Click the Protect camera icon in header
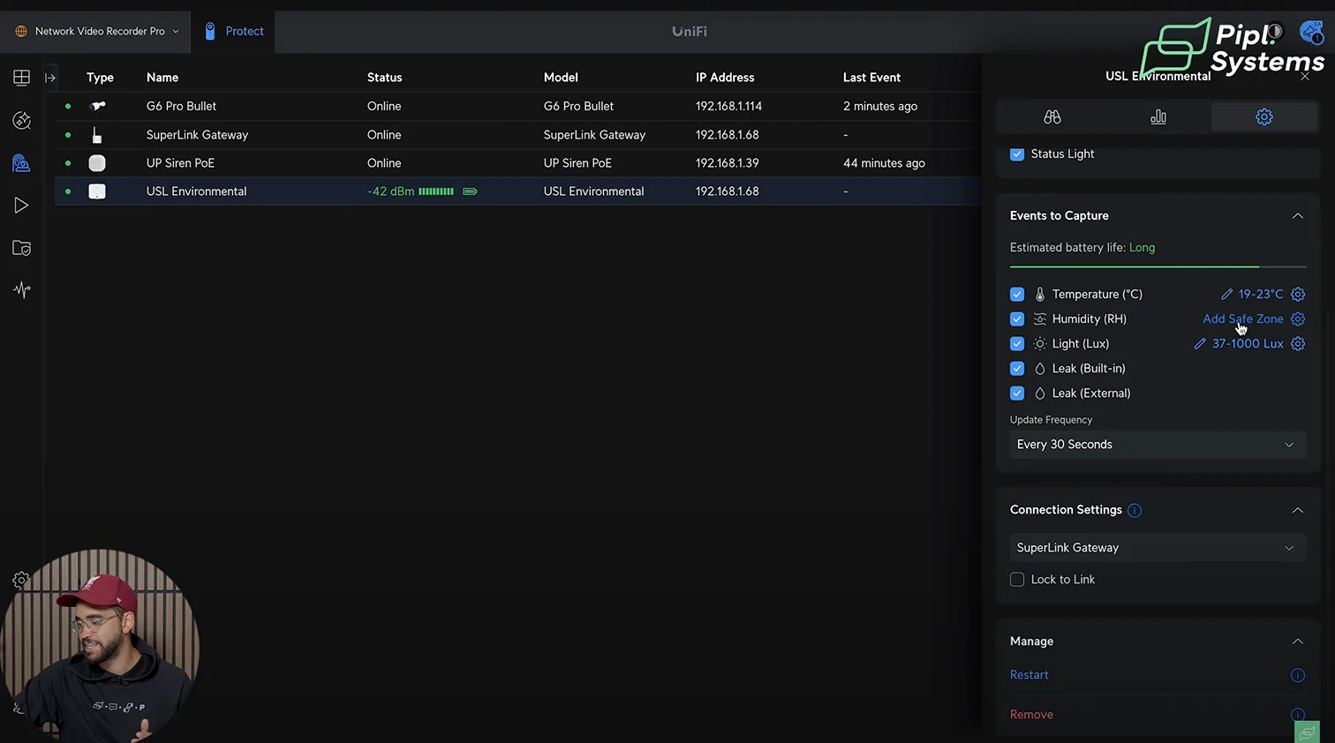The width and height of the screenshot is (1335, 743). click(x=210, y=31)
